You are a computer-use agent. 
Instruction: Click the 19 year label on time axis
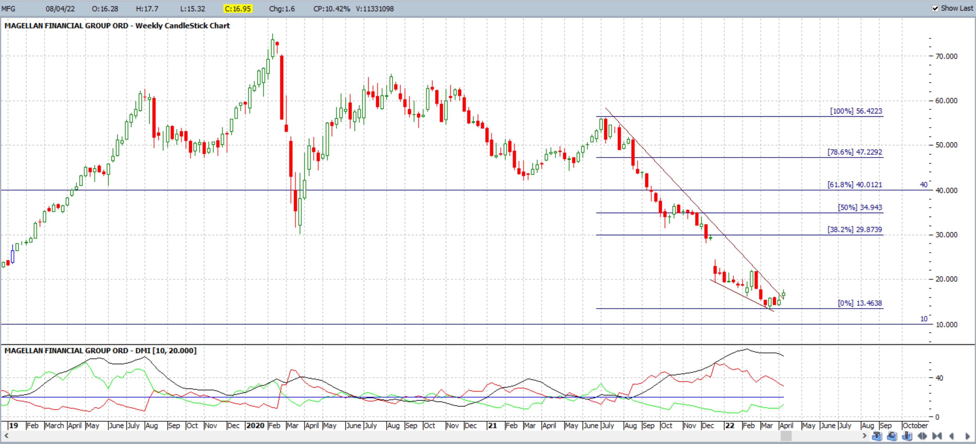(14, 426)
